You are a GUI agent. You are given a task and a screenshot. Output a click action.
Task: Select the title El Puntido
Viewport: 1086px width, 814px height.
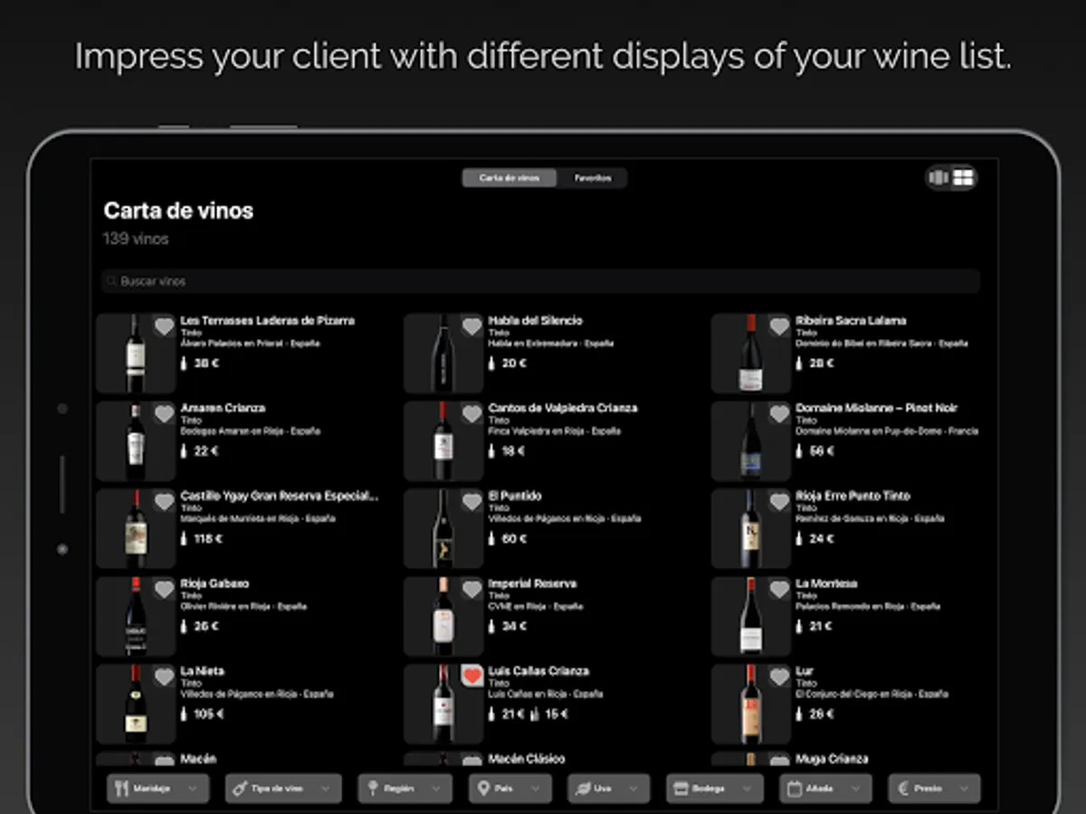515,496
